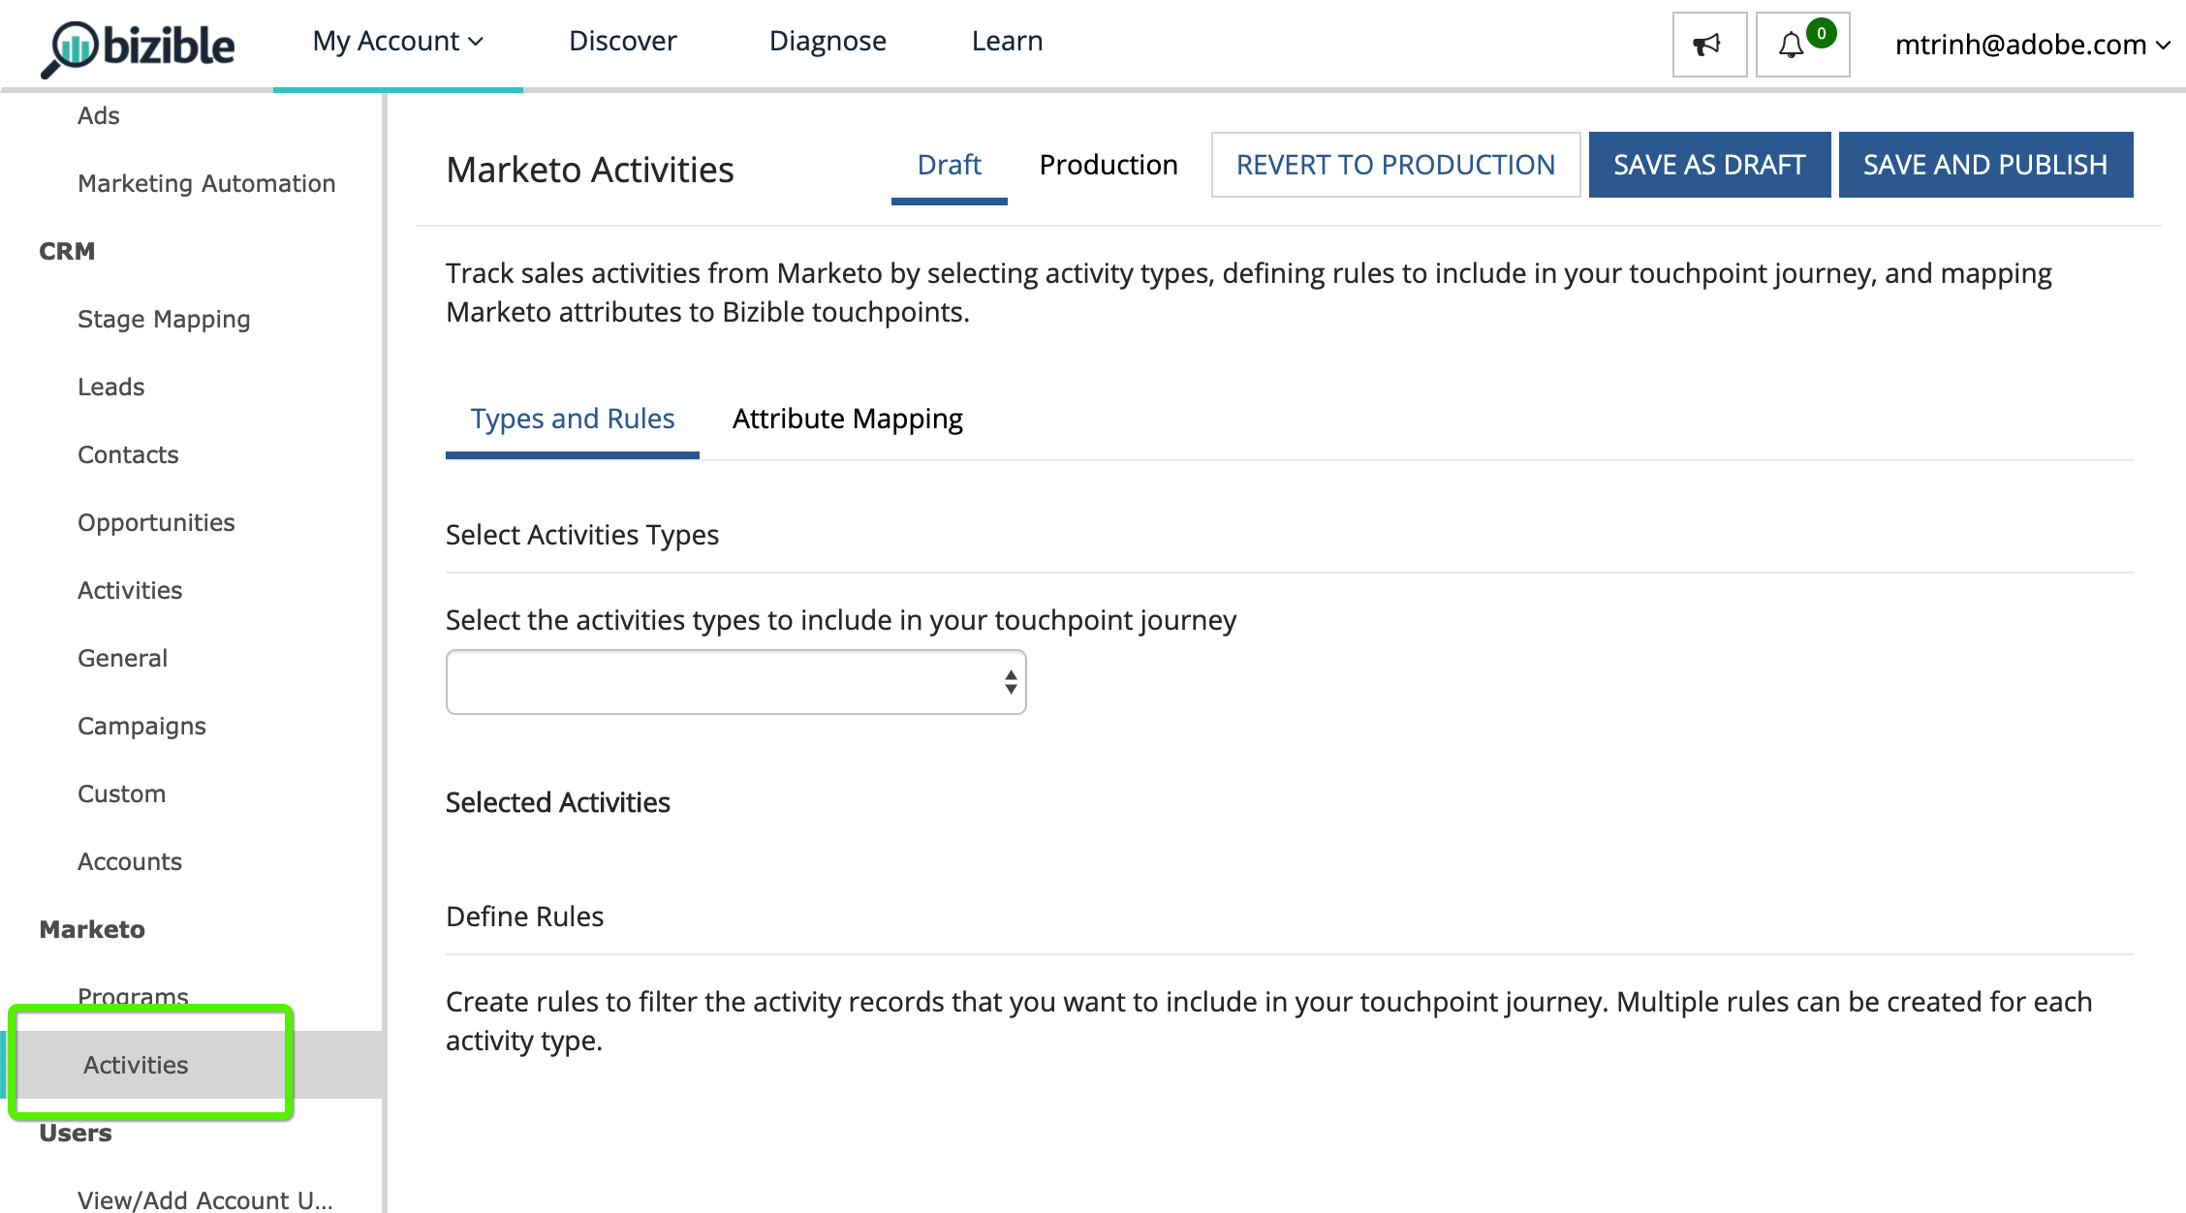Switch to the Attribute Mapping tab
2186x1213 pixels.
tap(847, 419)
